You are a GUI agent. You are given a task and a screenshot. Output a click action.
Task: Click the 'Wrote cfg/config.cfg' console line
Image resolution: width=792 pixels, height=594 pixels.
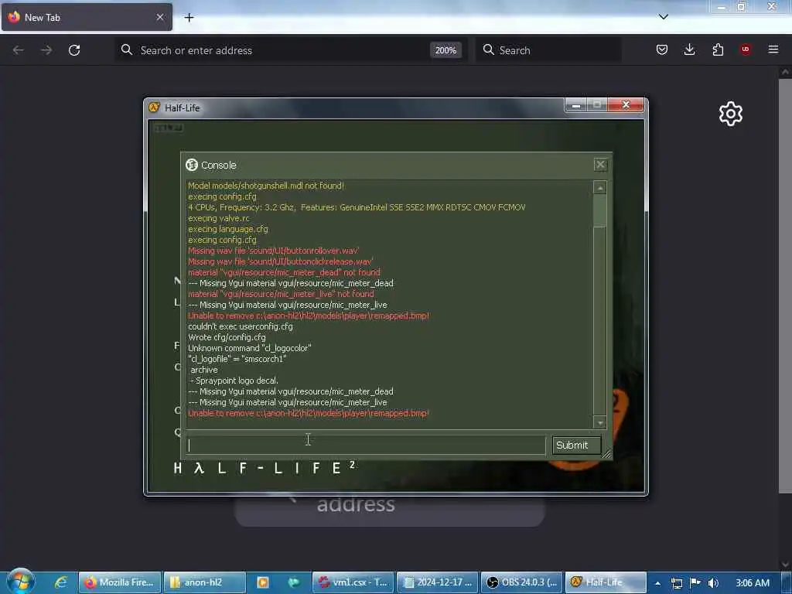(227, 337)
